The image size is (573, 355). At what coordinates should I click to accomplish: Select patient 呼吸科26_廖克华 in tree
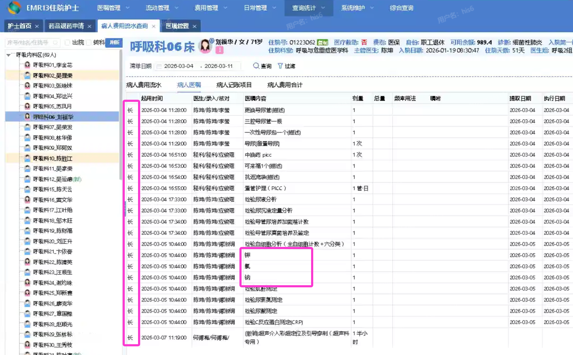click(52, 304)
